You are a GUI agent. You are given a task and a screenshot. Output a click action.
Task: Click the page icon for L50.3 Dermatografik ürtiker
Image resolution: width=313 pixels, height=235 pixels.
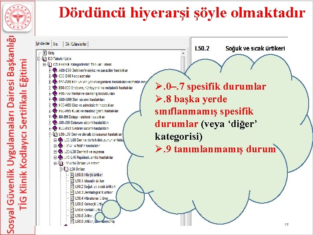point(72,192)
